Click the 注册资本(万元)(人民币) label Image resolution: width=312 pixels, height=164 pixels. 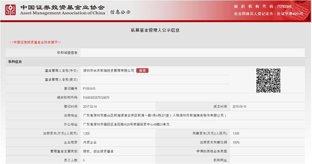pos(61,133)
